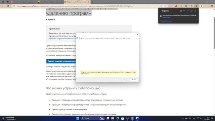Open the red extension icon in toolbar

point(176,6)
